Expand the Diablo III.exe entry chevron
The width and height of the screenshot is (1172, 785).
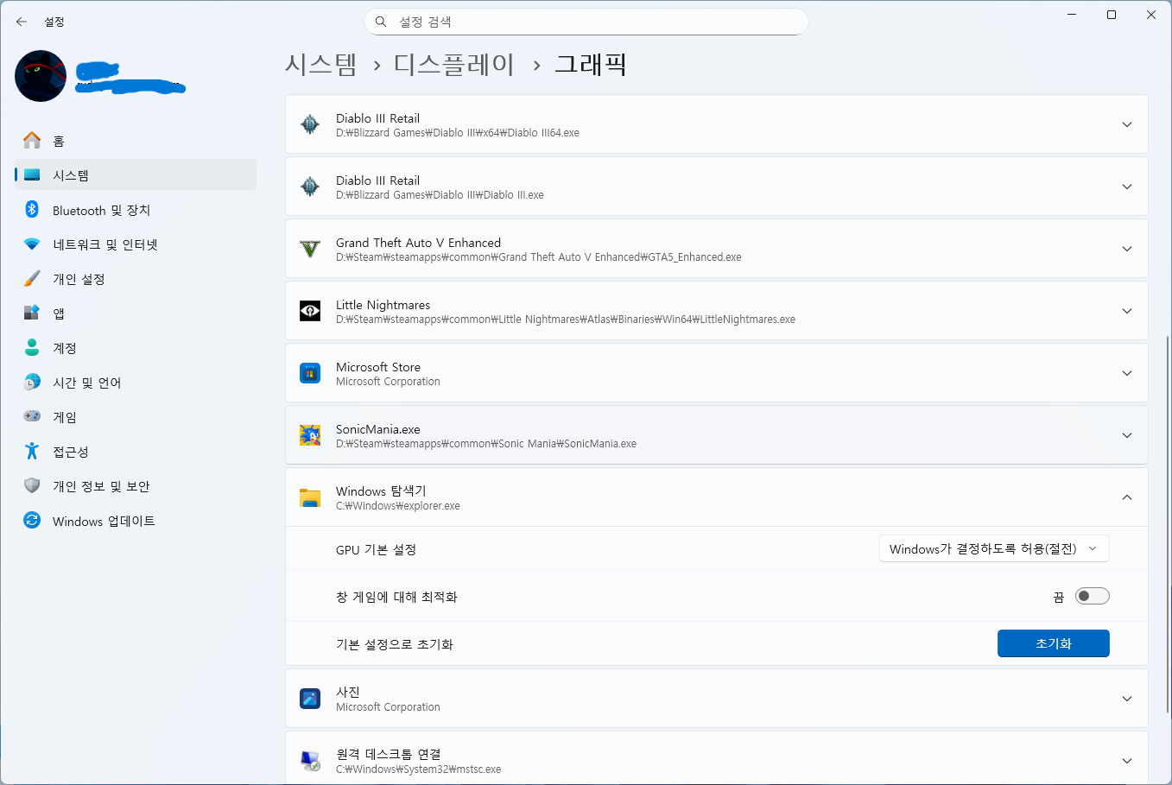click(1127, 187)
